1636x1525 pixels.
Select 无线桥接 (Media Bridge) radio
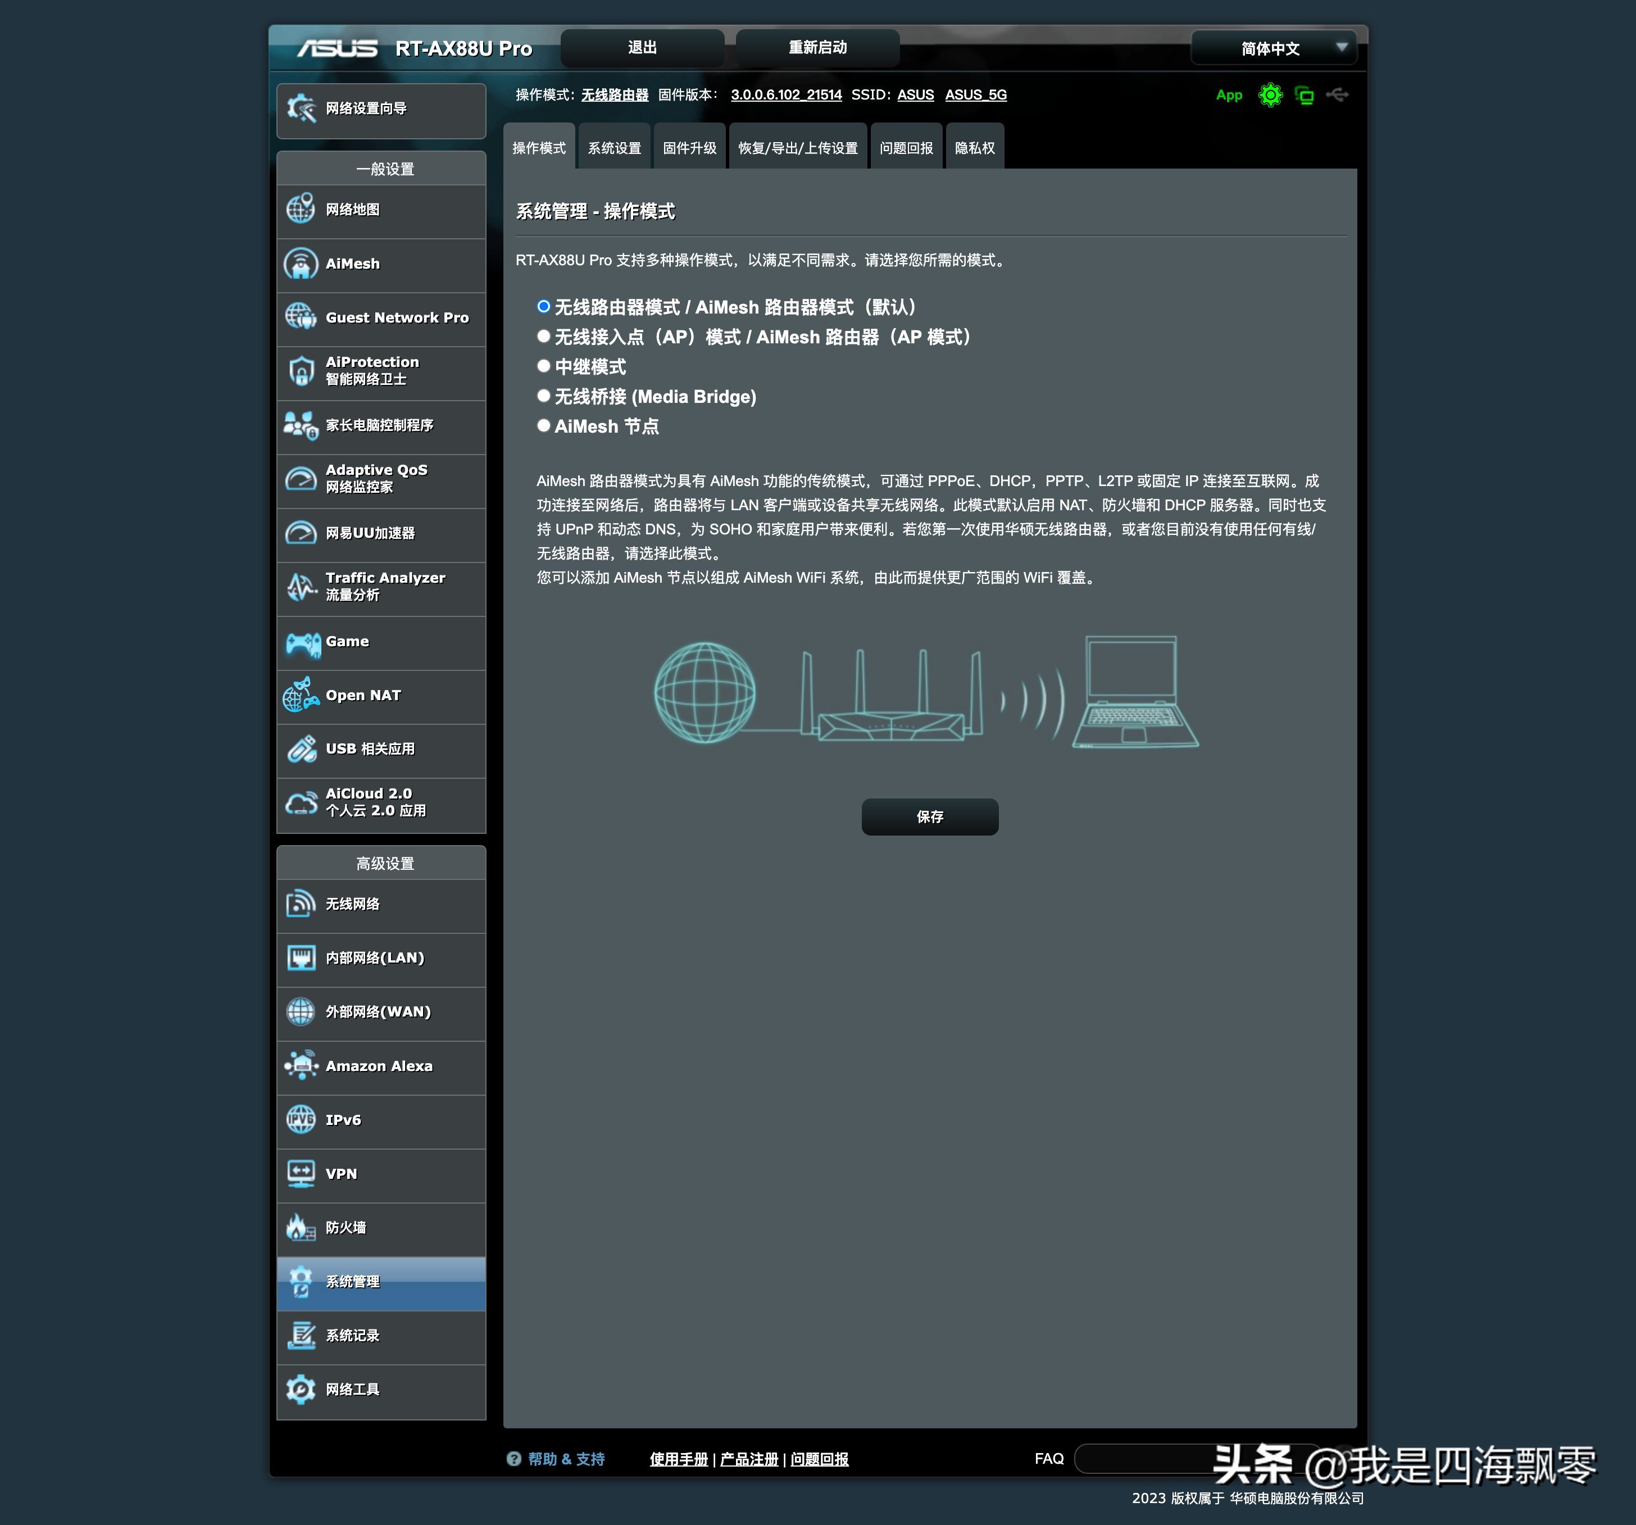(543, 396)
